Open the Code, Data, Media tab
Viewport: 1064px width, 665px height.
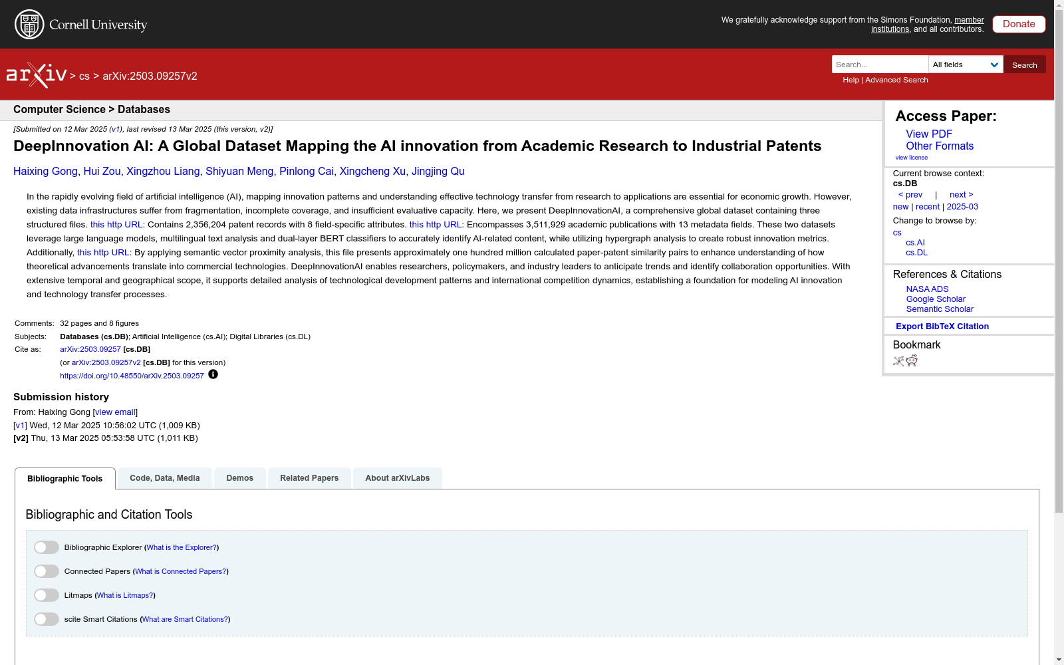(165, 478)
